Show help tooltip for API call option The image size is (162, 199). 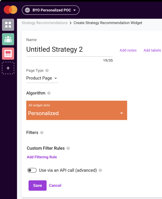(x=100, y=170)
